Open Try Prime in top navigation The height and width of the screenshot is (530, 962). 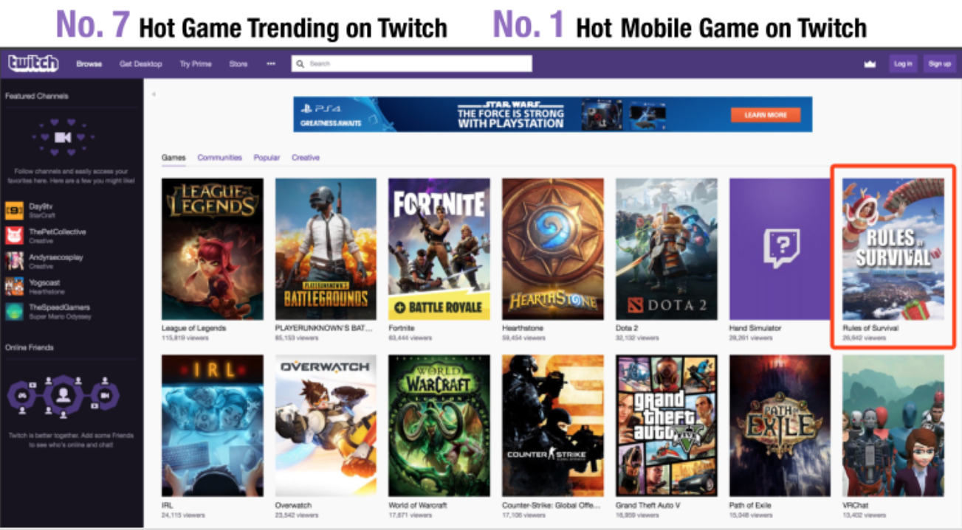click(x=196, y=64)
